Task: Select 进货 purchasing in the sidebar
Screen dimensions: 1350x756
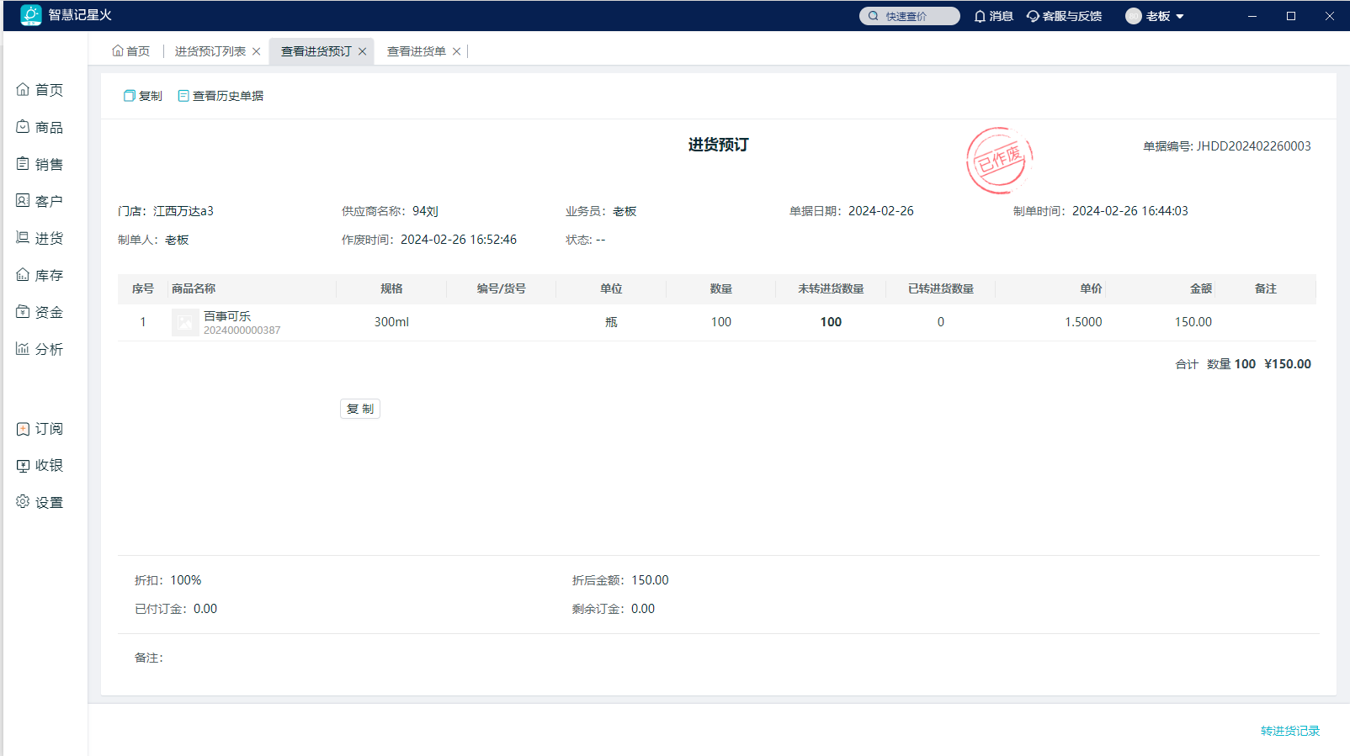Action: tap(40, 238)
